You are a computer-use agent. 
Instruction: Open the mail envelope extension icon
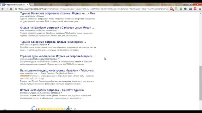190,9
